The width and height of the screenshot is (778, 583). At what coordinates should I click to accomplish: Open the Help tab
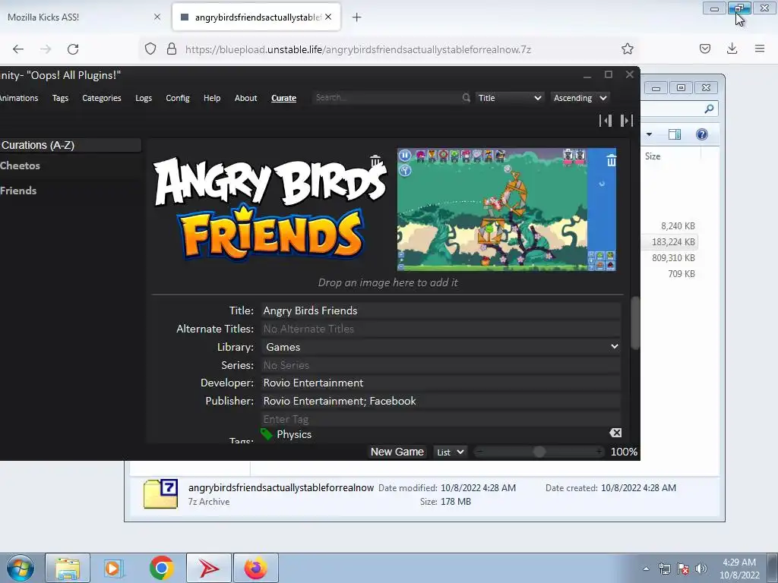pyautogui.click(x=212, y=98)
